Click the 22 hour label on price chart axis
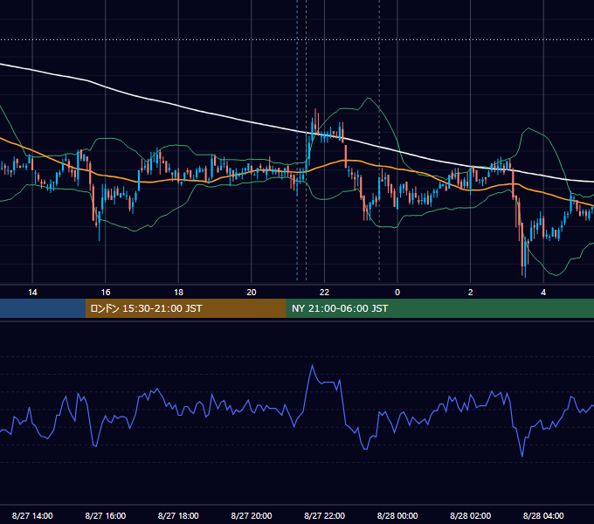 pyautogui.click(x=324, y=293)
